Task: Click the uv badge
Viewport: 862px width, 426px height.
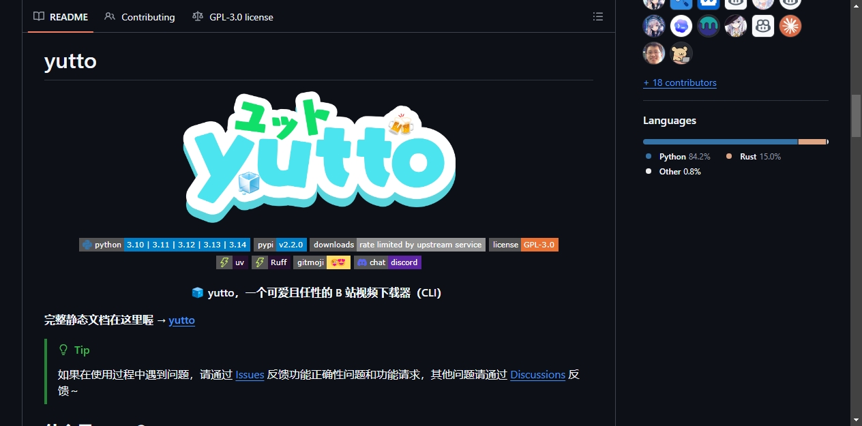Action: click(232, 262)
